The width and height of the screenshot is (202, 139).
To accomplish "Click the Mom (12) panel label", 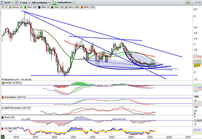I will pos(10,117).
